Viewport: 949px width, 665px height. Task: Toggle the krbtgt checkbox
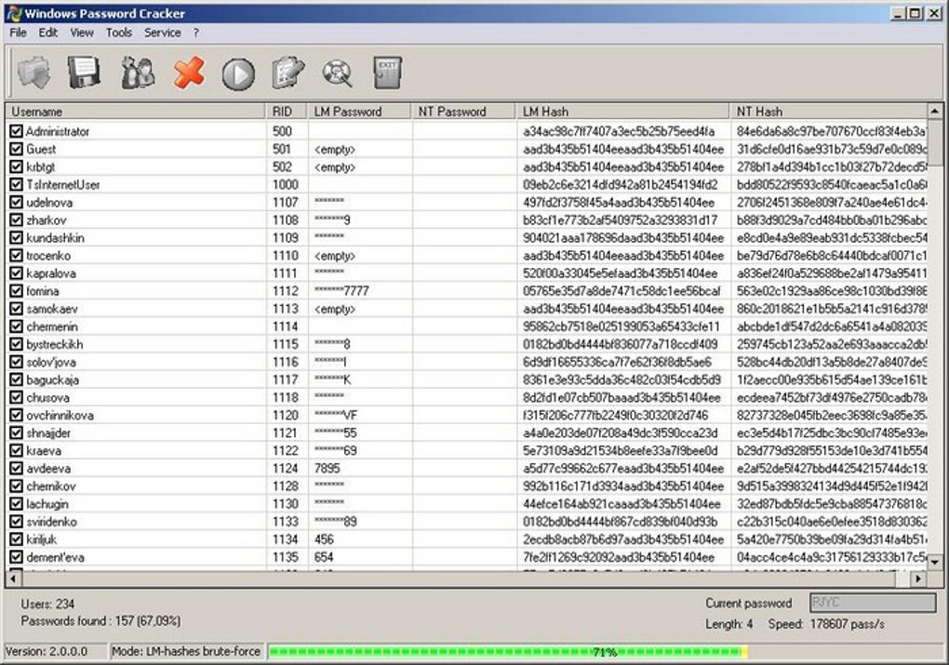click(17, 166)
